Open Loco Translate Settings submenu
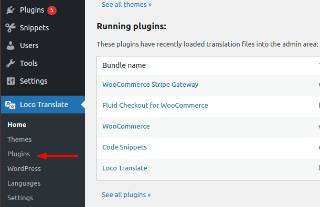The height and width of the screenshot is (207, 320). (20, 198)
